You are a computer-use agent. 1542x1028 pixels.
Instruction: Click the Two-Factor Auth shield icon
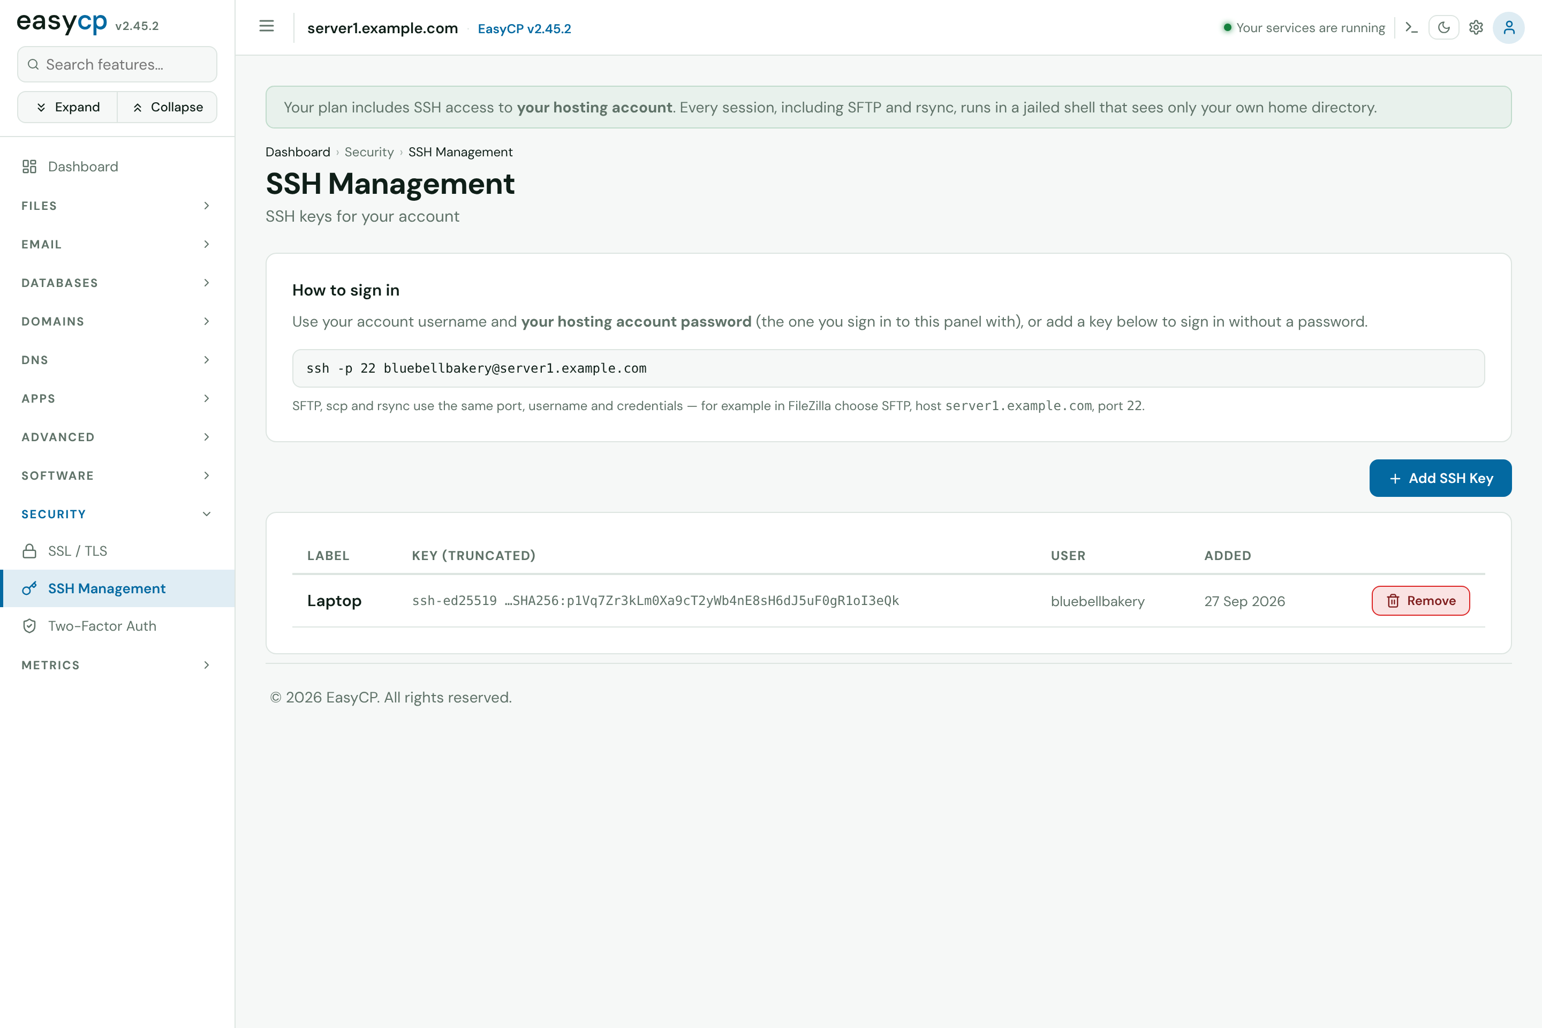click(29, 626)
